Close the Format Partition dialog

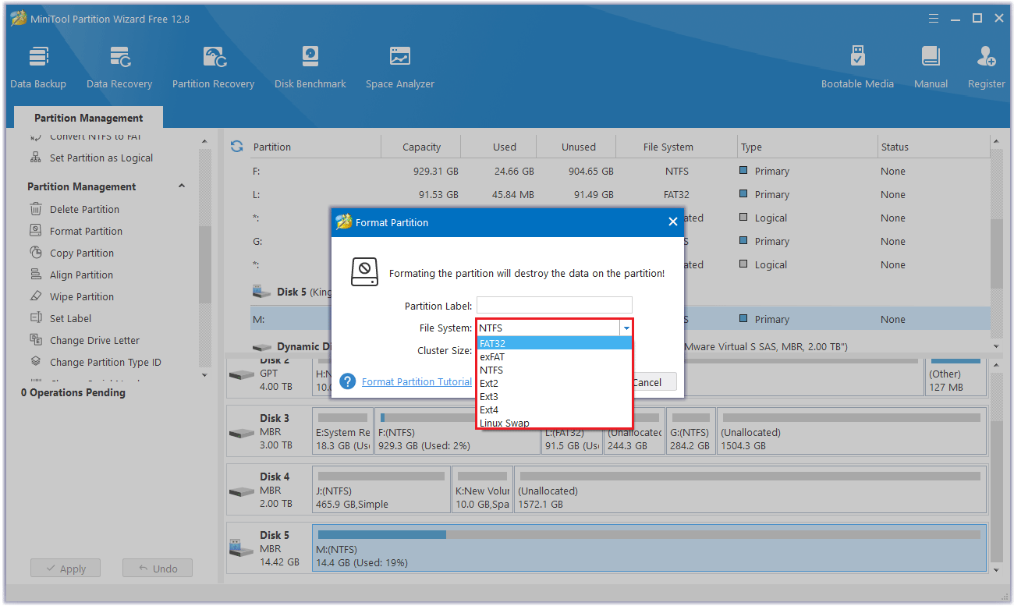(673, 222)
